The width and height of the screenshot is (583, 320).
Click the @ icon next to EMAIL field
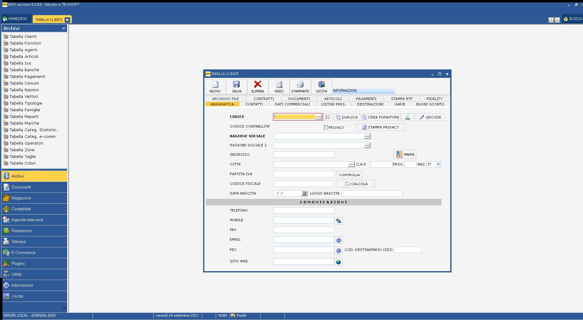338,240
